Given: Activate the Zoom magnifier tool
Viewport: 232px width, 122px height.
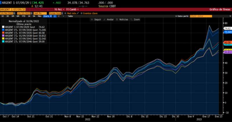Looking at the screenshot, I should click(x=131, y=20).
